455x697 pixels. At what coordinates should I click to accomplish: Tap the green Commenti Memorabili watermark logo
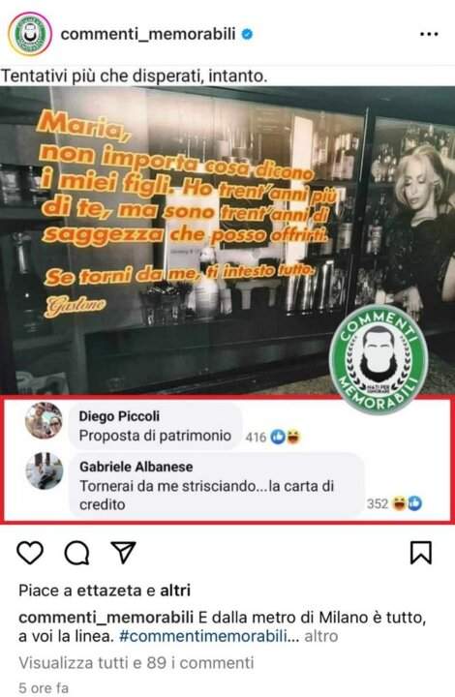tap(379, 359)
